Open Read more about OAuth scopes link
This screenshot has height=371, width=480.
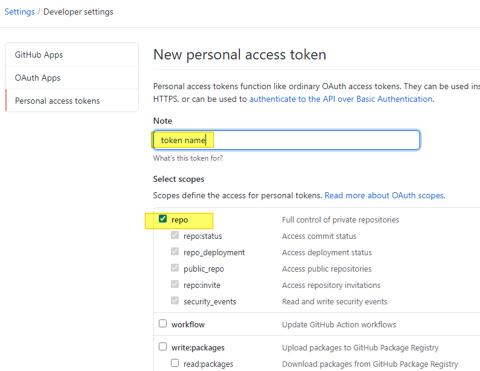click(384, 195)
